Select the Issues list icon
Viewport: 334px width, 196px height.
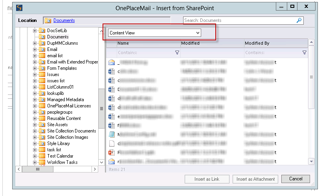tap(42, 74)
